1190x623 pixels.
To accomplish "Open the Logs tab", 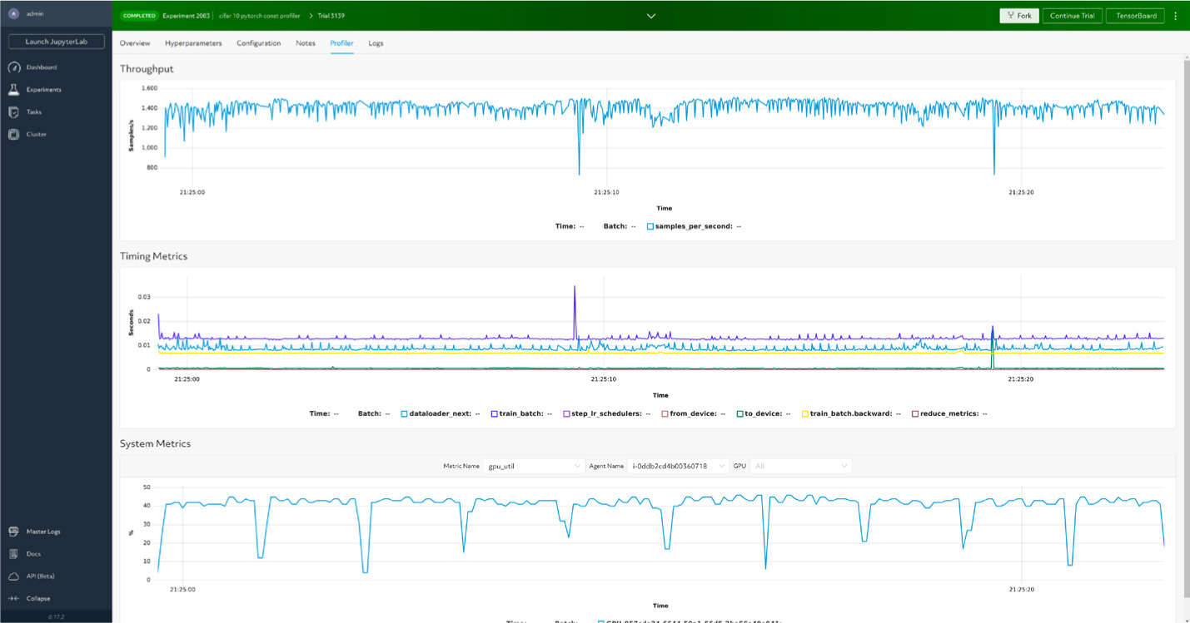I will click(x=376, y=43).
